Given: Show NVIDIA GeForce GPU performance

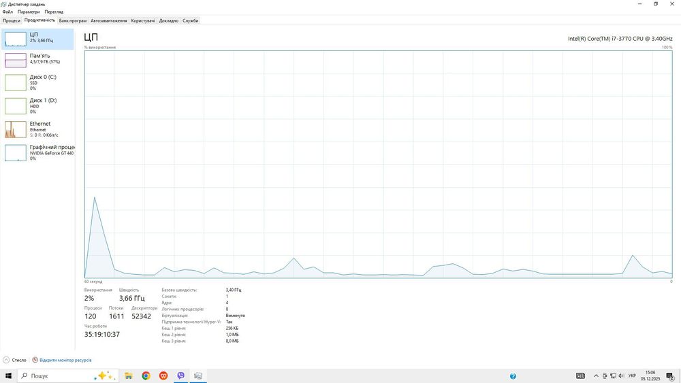Looking at the screenshot, I should click(37, 152).
